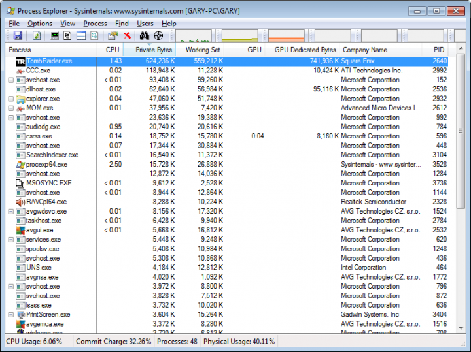The width and height of the screenshot is (471, 352).
Task: Click the orange physical memory mini graph
Action: 287,36
